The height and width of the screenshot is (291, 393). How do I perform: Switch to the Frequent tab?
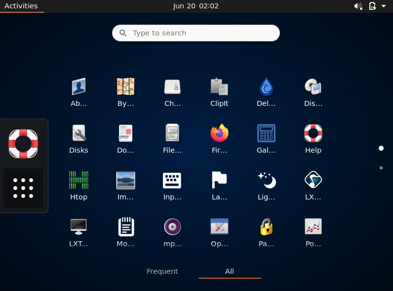[x=162, y=271]
